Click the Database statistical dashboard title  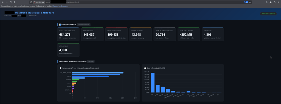(35, 13)
